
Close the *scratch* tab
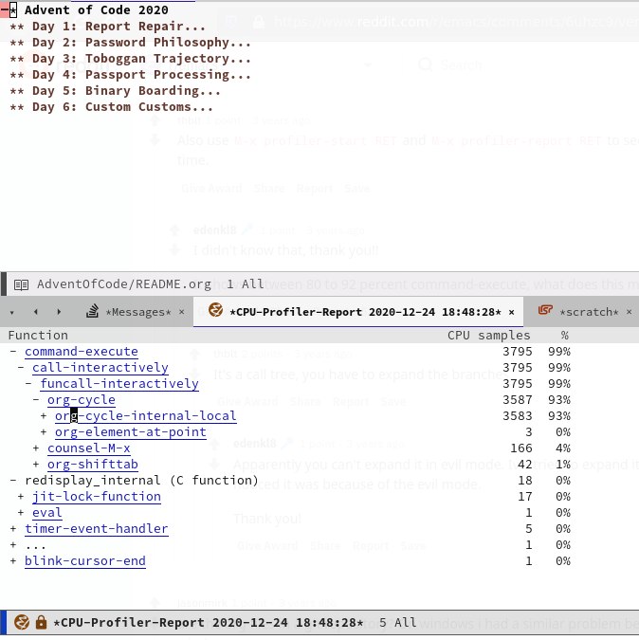tap(629, 312)
